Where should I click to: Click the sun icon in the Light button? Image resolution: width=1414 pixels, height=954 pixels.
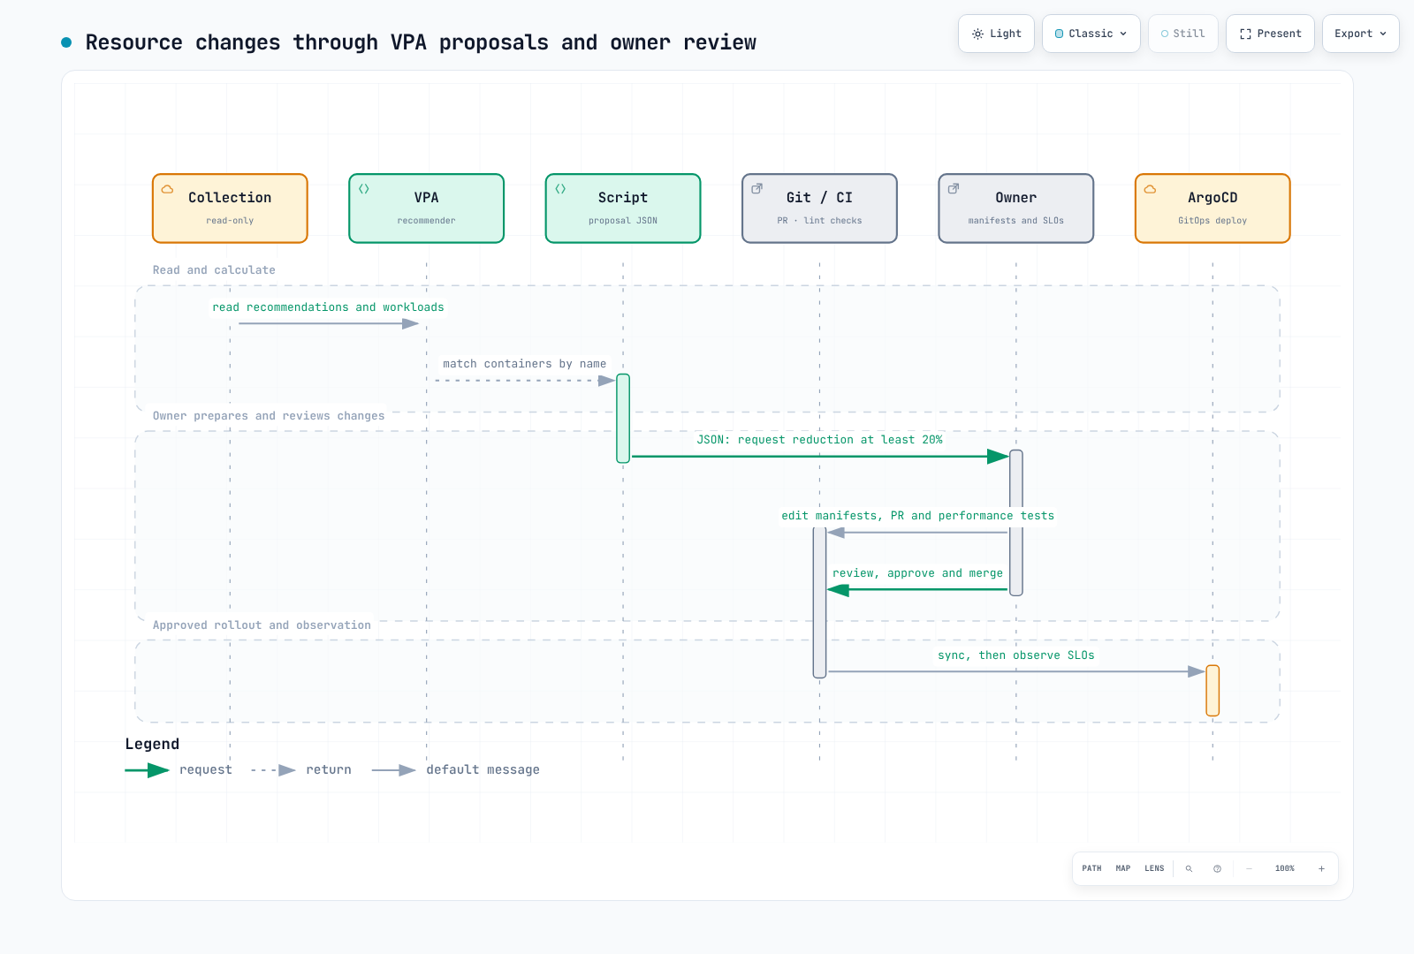[977, 34]
